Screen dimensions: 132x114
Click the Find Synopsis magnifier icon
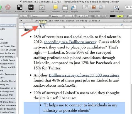click(116, 8)
